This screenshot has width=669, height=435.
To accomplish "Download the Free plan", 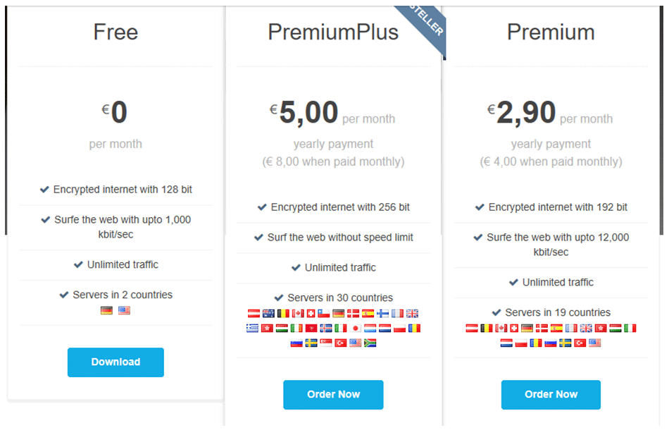I will click(115, 362).
